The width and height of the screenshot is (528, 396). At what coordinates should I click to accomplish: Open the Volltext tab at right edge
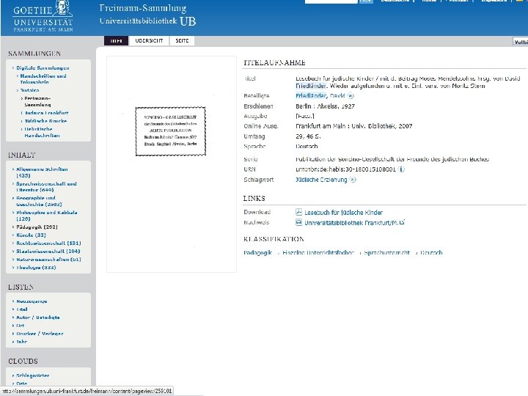coord(521,42)
